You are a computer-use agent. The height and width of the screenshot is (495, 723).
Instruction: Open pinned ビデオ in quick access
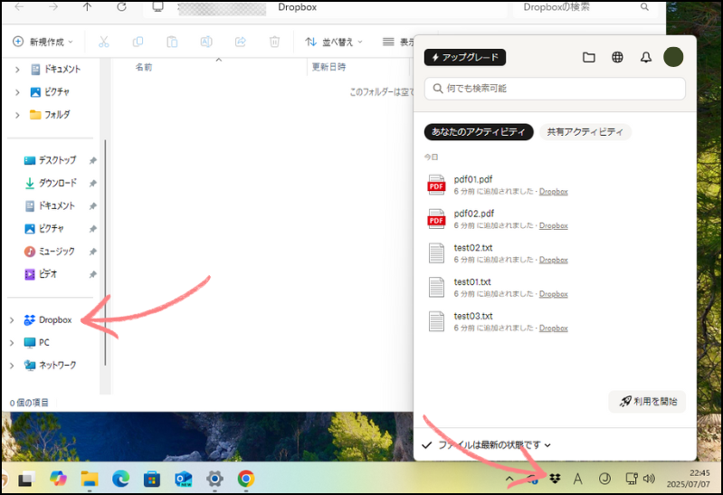pos(41,274)
